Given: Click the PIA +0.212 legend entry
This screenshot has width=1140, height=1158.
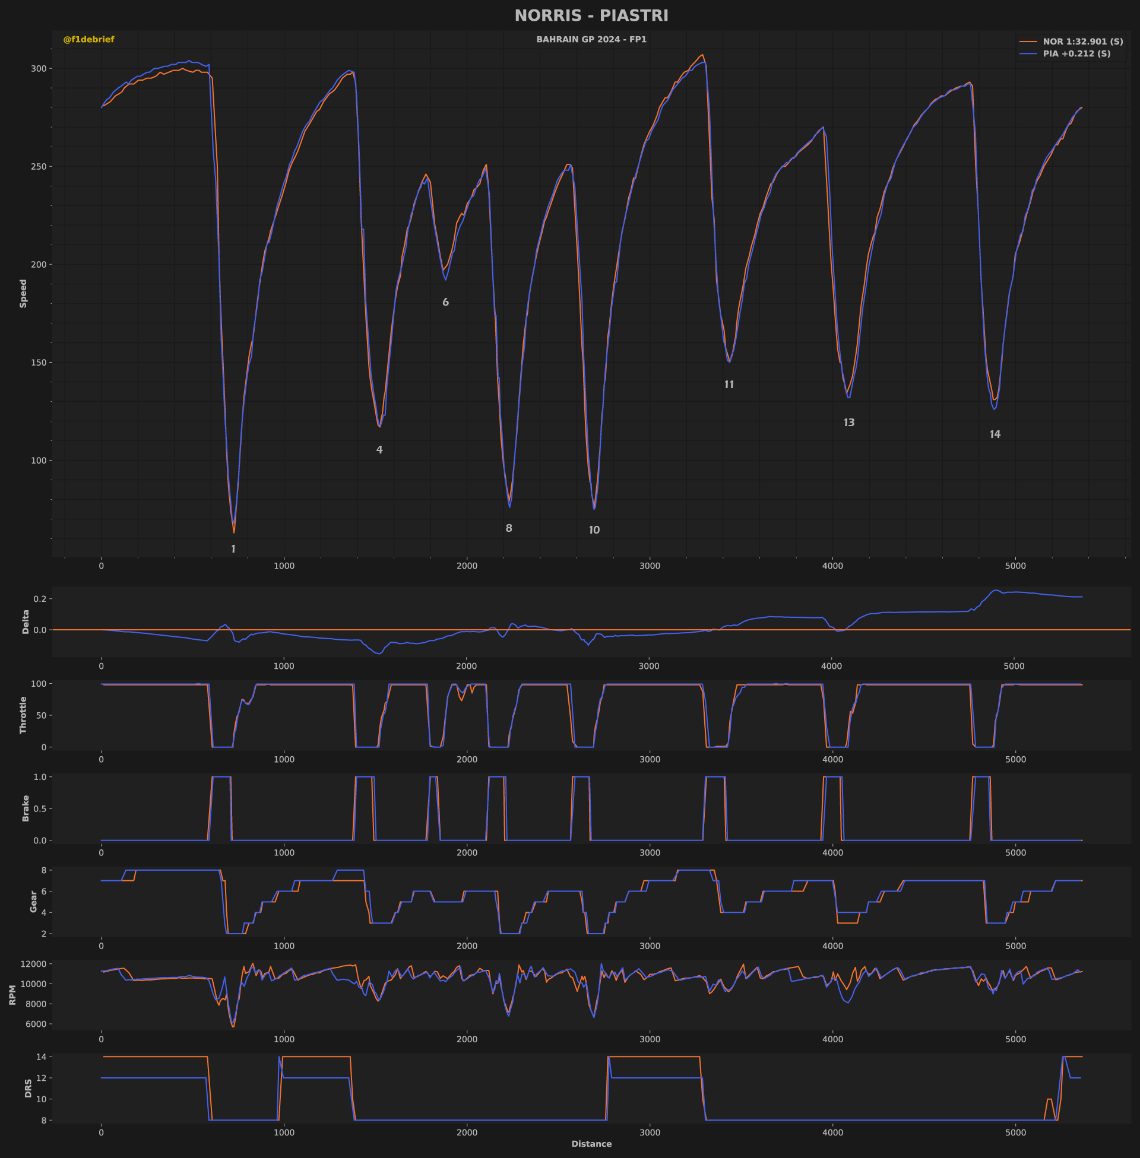Looking at the screenshot, I should point(1076,54).
